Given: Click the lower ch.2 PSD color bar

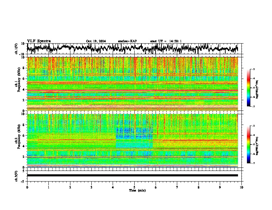Looking at the screenshot, I should click(248, 144).
